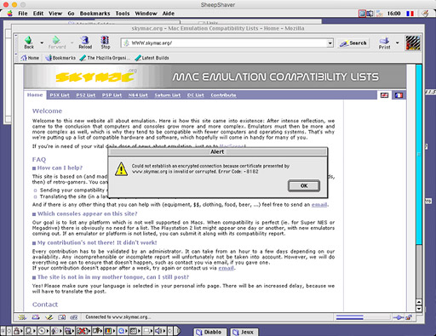Screen dimensions: 436x336
Task: Open the Tools menu
Action: tap(123, 14)
